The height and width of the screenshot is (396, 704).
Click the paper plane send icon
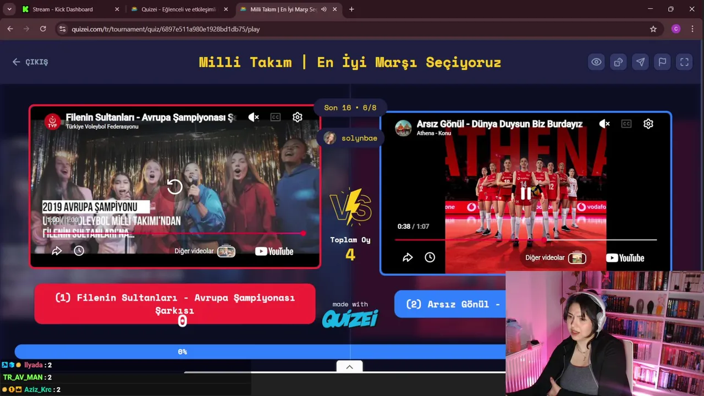(640, 62)
